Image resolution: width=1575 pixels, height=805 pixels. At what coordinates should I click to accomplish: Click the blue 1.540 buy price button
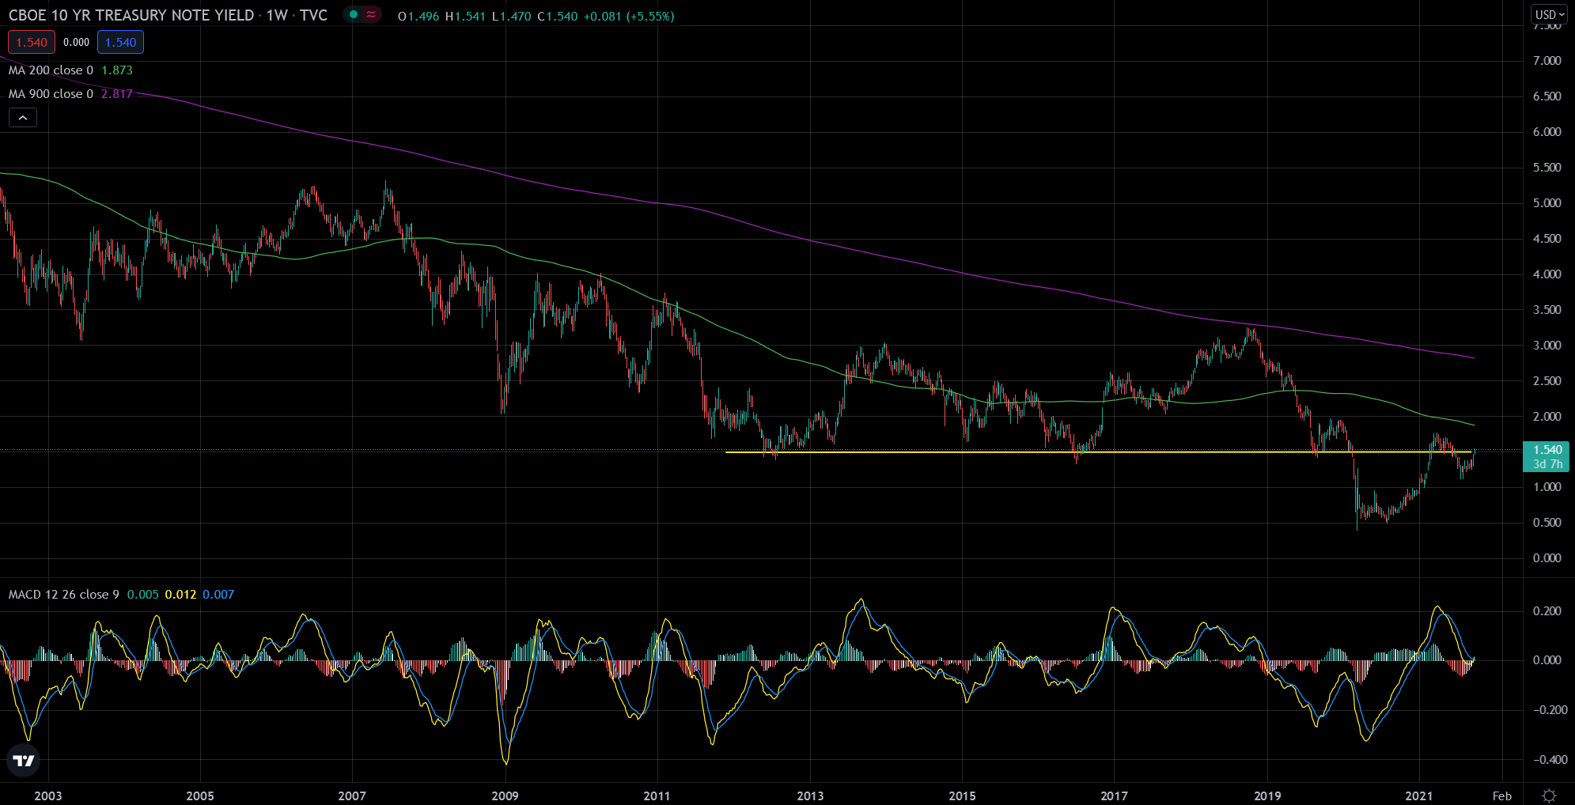tap(120, 43)
